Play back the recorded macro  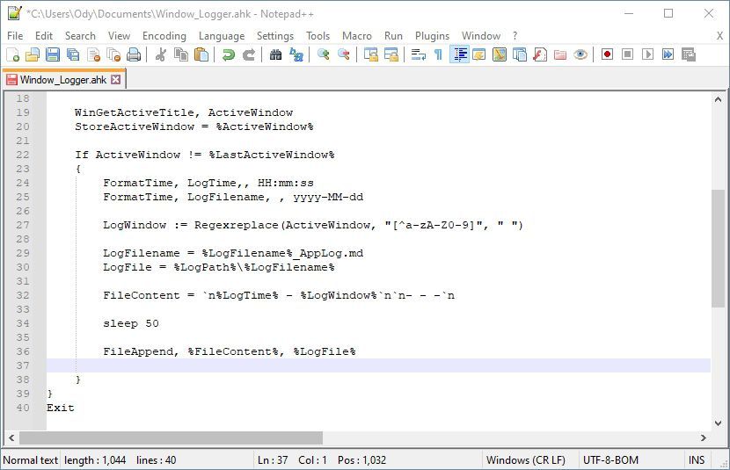[647, 54]
